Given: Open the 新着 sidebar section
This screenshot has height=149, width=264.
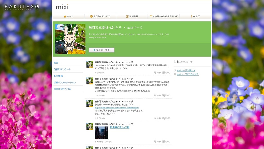Looking at the screenshot, I should pos(56,63).
